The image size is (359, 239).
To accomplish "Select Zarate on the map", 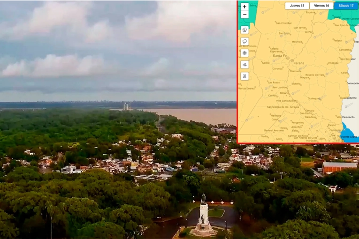I will coord(332,125).
